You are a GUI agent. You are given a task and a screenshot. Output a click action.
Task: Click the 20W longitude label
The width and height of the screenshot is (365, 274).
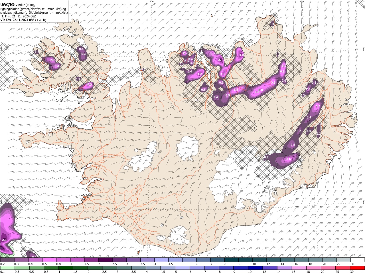152,1
